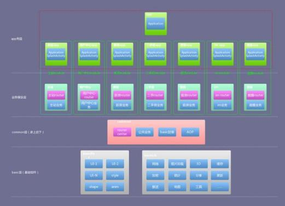Select the 用户中心业务 blue block
Image resolution: width=285 pixels, height=206 pixels.
click(89, 105)
